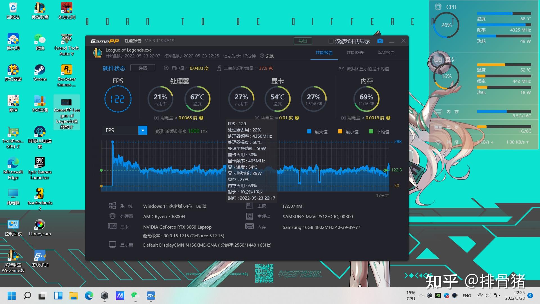Viewport: 540px width, 304px height.
Task: Open the 梦幻西游 desktop shortcut
Action: tap(13, 73)
